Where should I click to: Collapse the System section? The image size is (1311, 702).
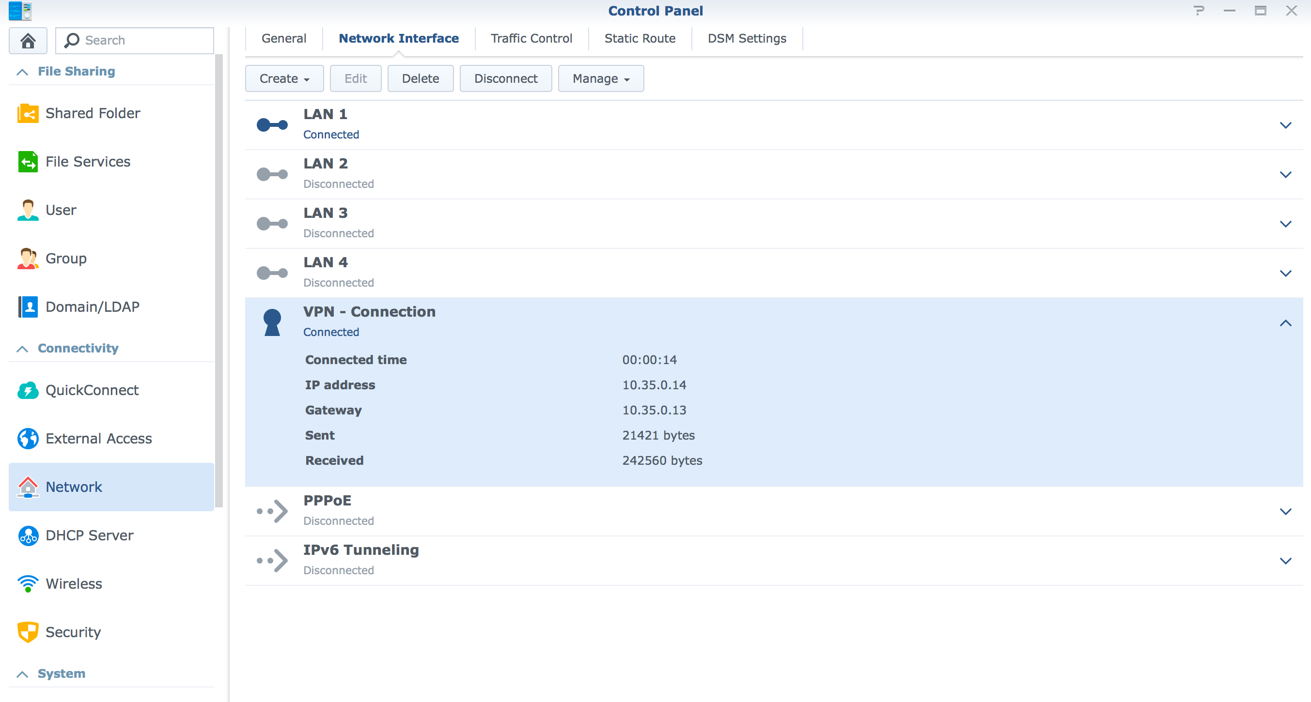coord(22,674)
